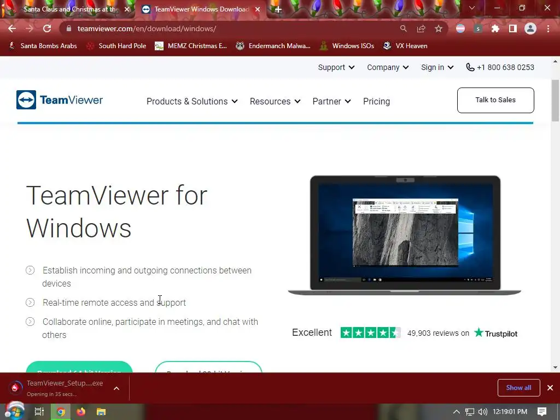Toggle the browser side panel icon
The image size is (560, 420).
coord(513,28)
